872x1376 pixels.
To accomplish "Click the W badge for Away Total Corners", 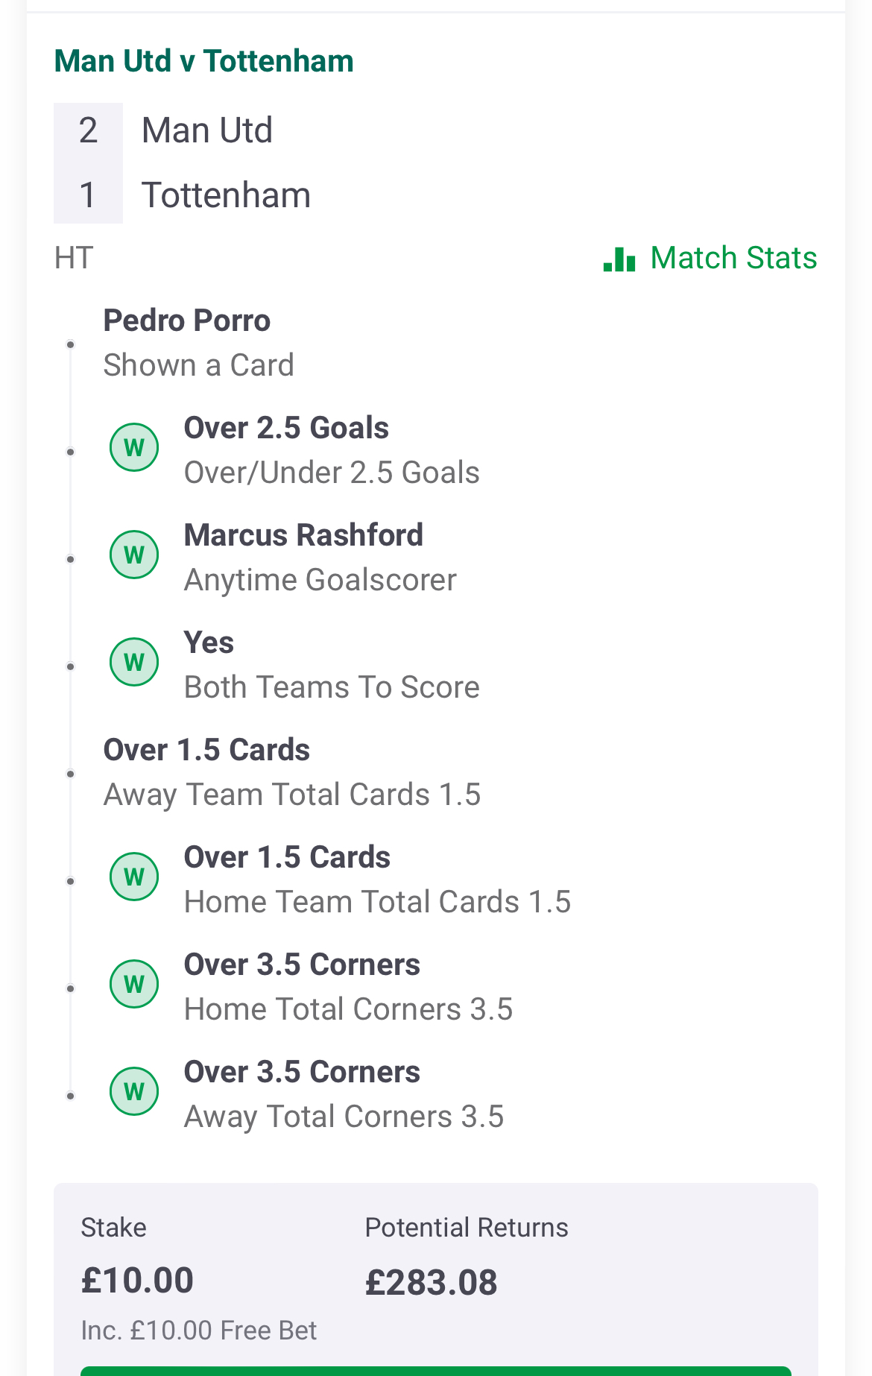I will pos(134,1091).
